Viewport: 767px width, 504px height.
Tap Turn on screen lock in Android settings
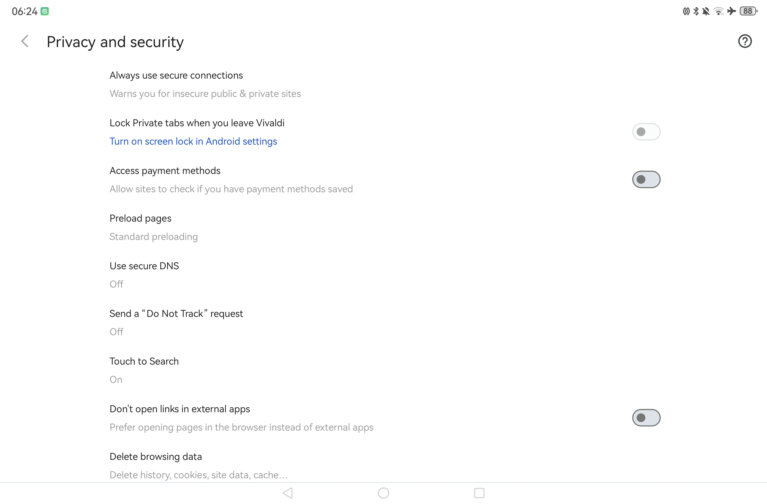coord(193,141)
